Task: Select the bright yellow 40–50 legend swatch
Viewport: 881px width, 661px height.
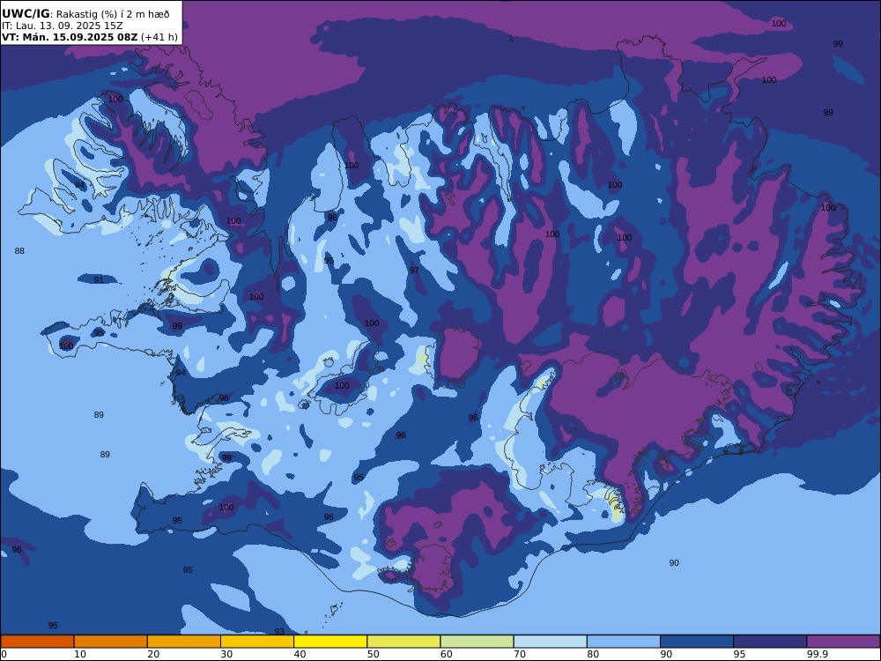Action: point(330,642)
